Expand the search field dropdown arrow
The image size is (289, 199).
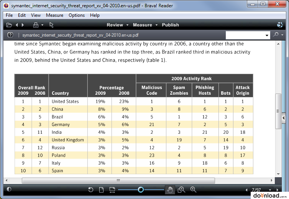[x=267, y=35]
